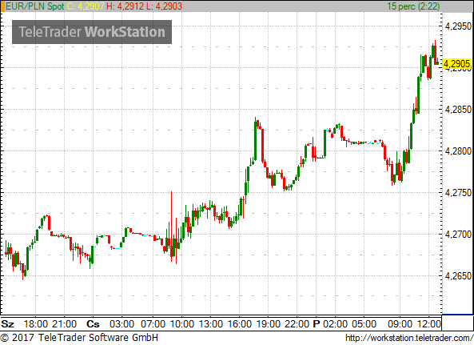Click the 16:00 time axis label
Image resolution: width=474 pixels, height=345 pixels.
click(x=239, y=324)
